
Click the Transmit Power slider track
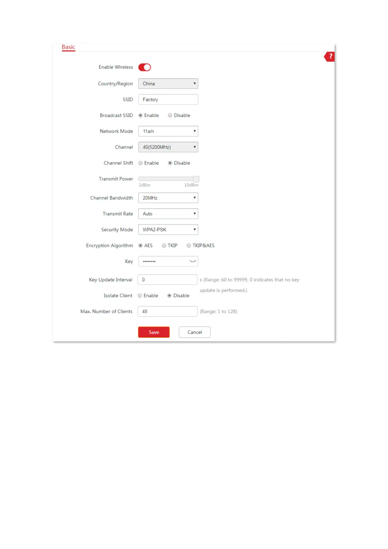[x=166, y=179]
